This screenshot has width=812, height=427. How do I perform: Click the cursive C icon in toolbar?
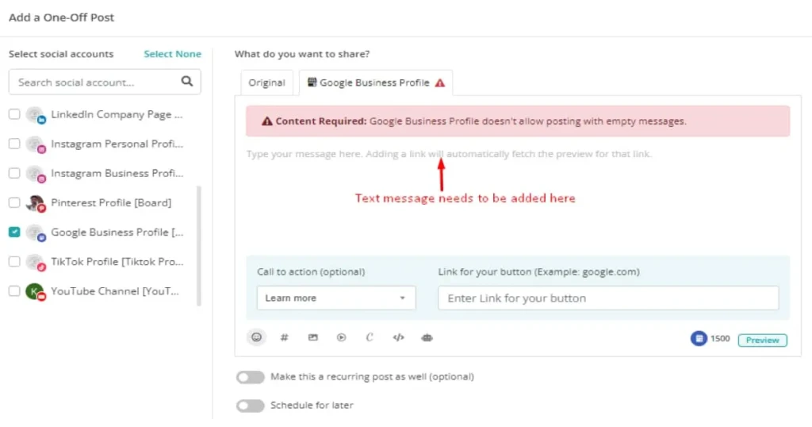(x=370, y=337)
